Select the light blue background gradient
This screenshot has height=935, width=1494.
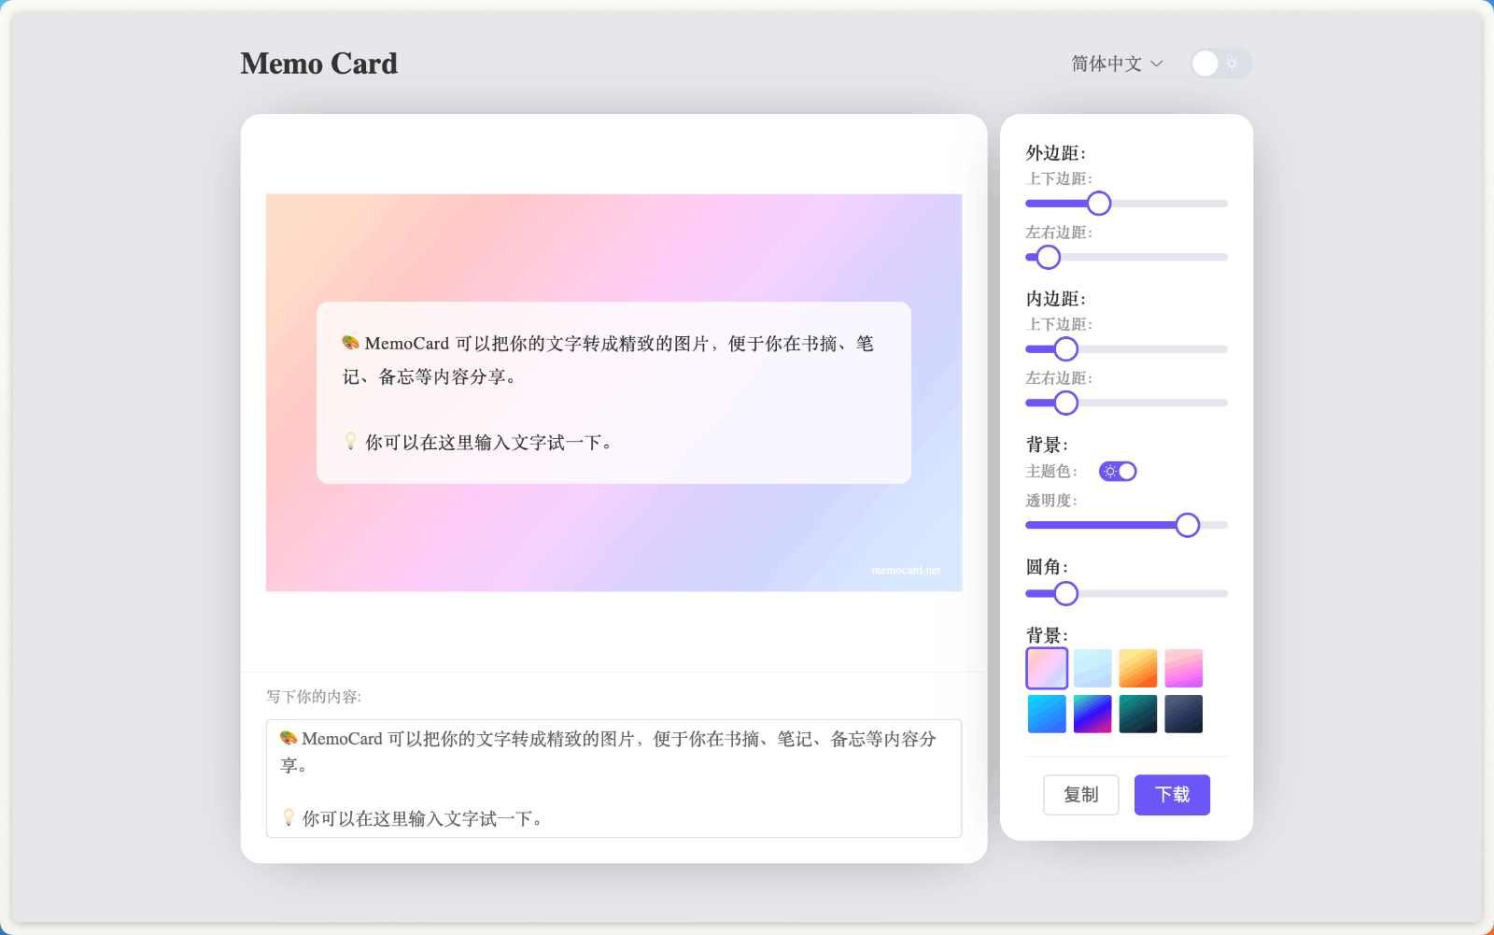point(1092,668)
